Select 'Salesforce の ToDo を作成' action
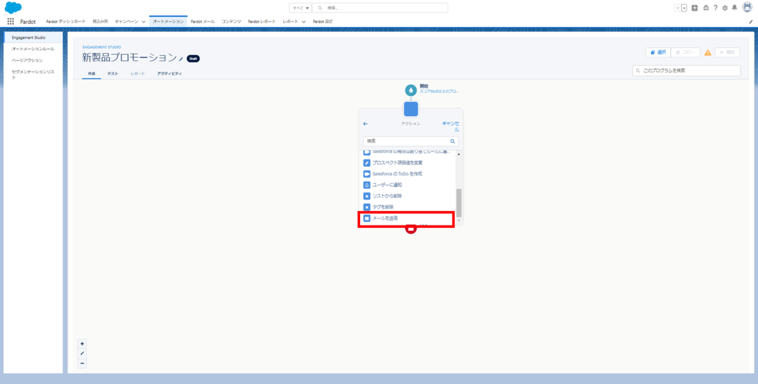Viewport: 758px width, 384px height. (x=409, y=174)
